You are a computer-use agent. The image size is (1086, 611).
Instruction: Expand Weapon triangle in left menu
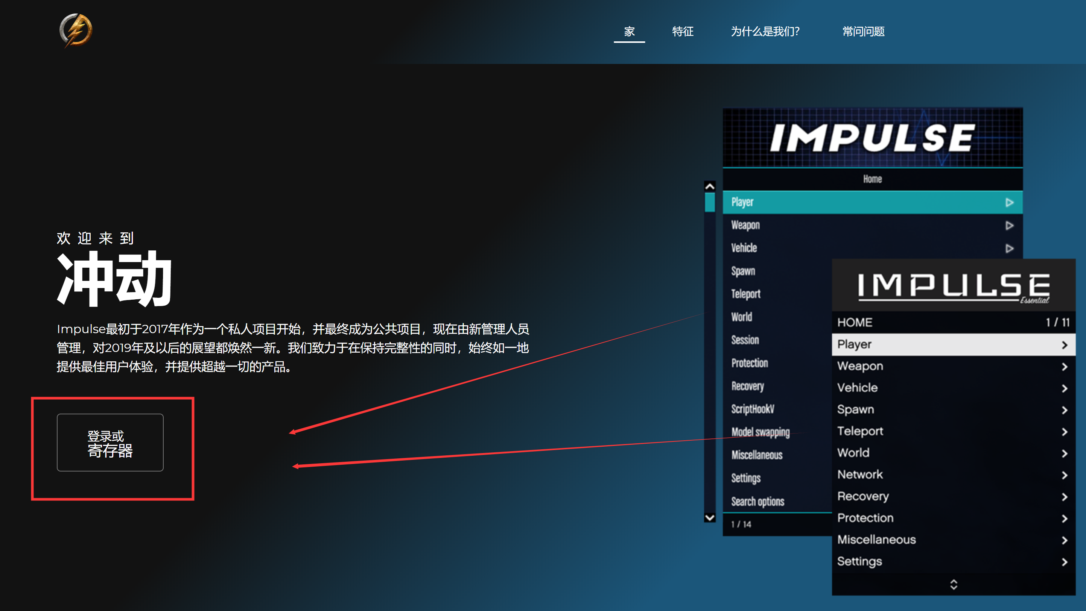(x=1009, y=226)
